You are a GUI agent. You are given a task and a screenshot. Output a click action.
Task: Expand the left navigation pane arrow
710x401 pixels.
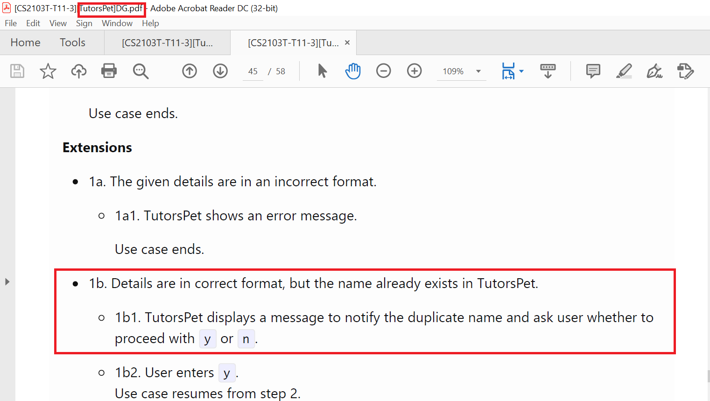click(7, 281)
